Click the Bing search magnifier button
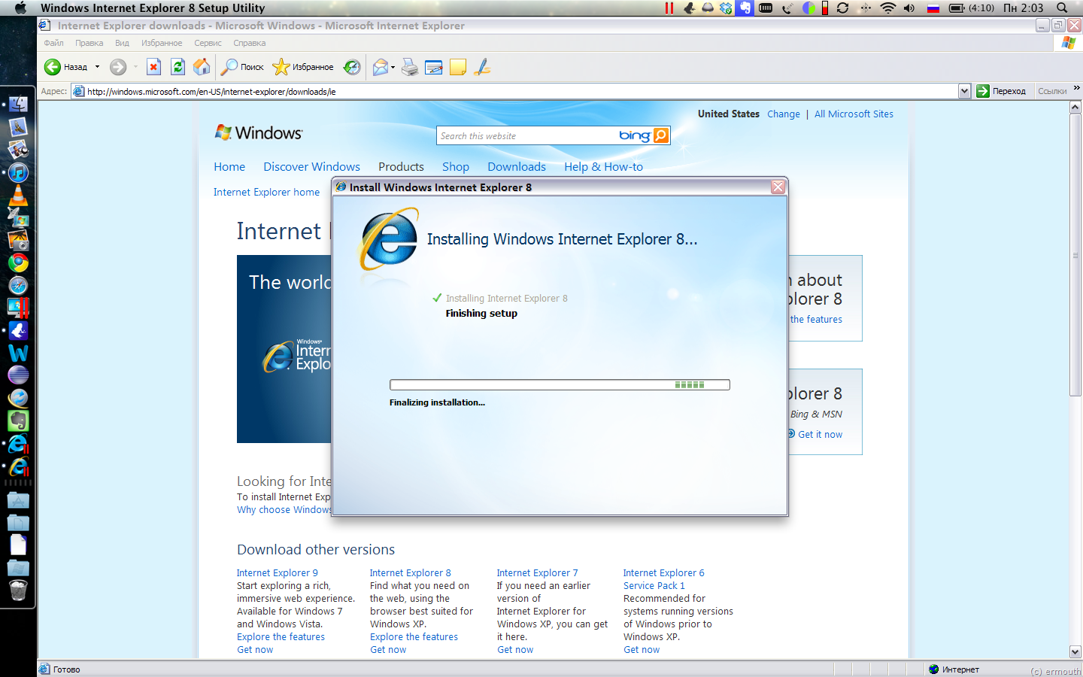 pyautogui.click(x=661, y=135)
